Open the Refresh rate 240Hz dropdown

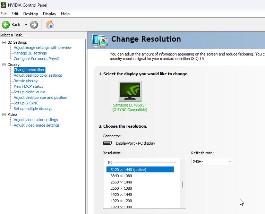(x=212, y=162)
